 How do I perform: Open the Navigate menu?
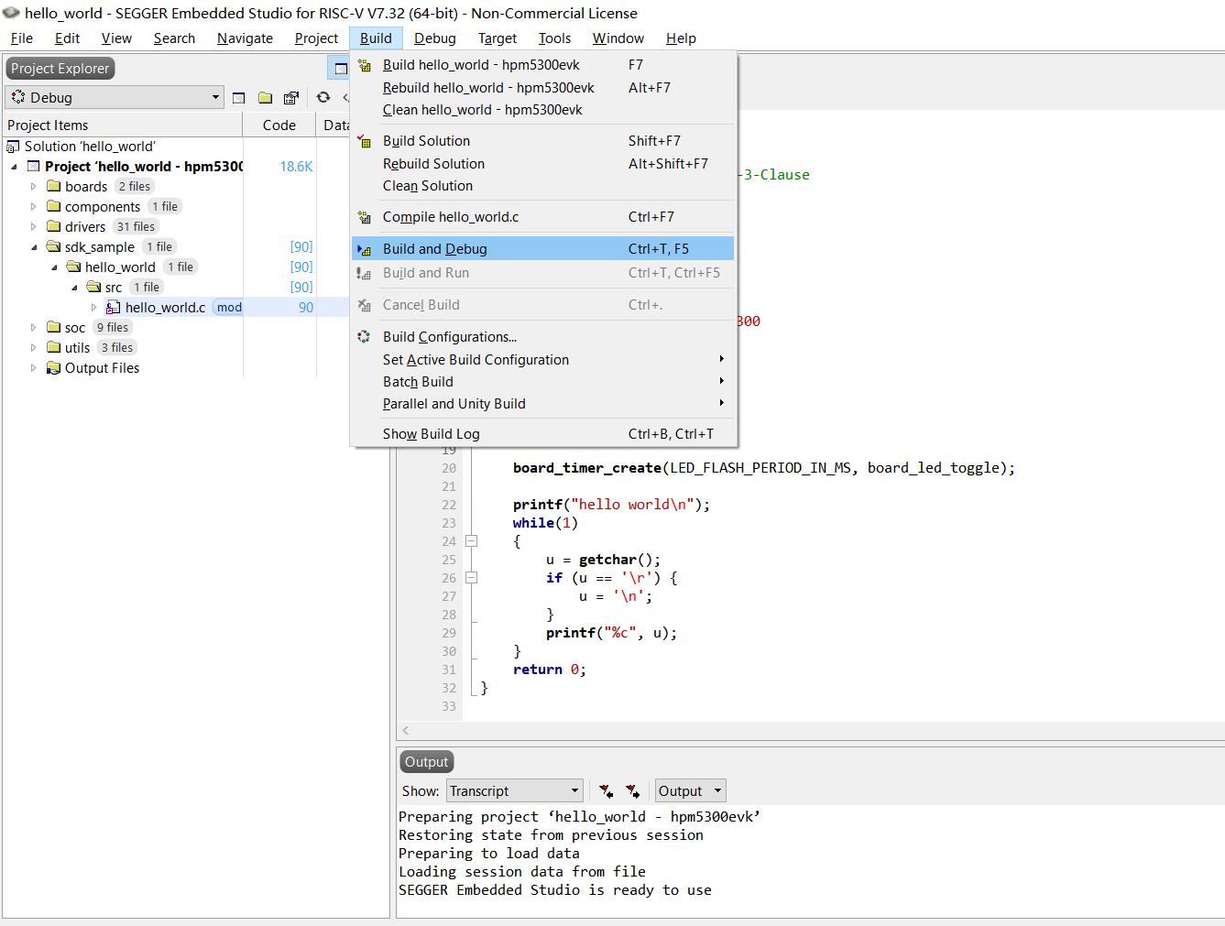point(245,38)
